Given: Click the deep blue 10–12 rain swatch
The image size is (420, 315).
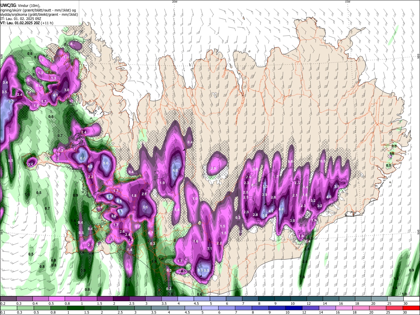Looking at the screenshot, I should click(293, 308).
